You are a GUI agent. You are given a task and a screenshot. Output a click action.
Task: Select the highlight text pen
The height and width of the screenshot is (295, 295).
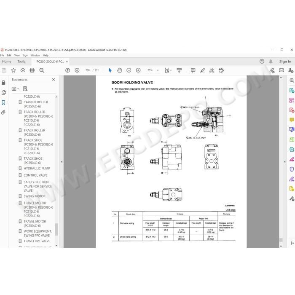[202, 70]
